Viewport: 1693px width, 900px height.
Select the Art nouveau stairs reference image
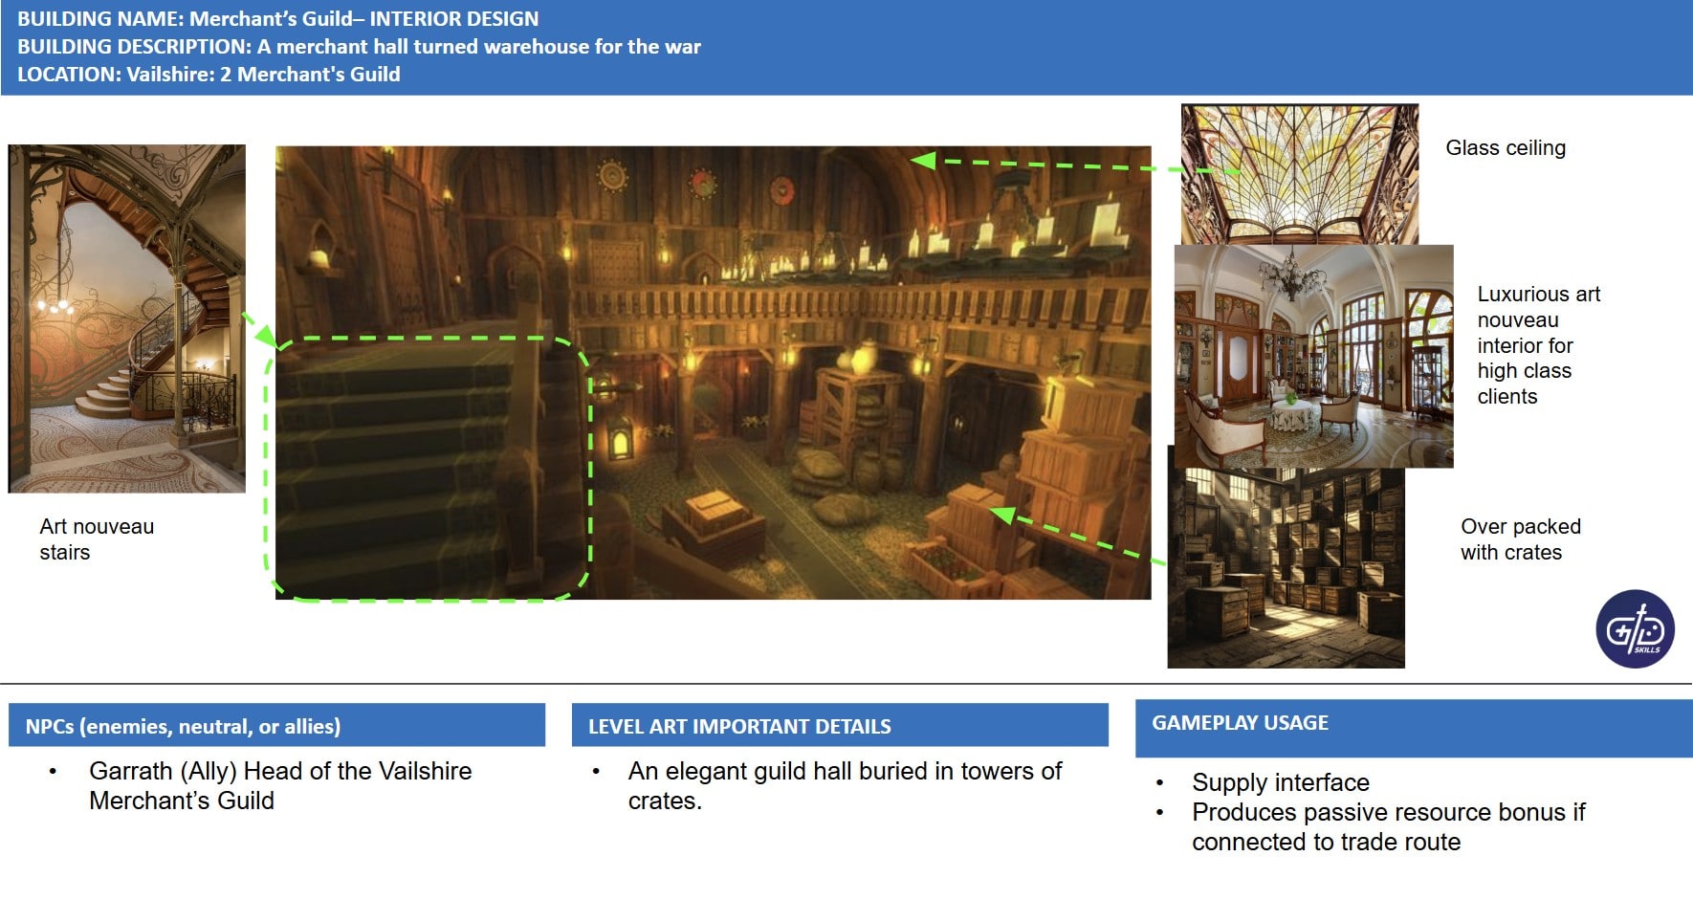click(126, 318)
